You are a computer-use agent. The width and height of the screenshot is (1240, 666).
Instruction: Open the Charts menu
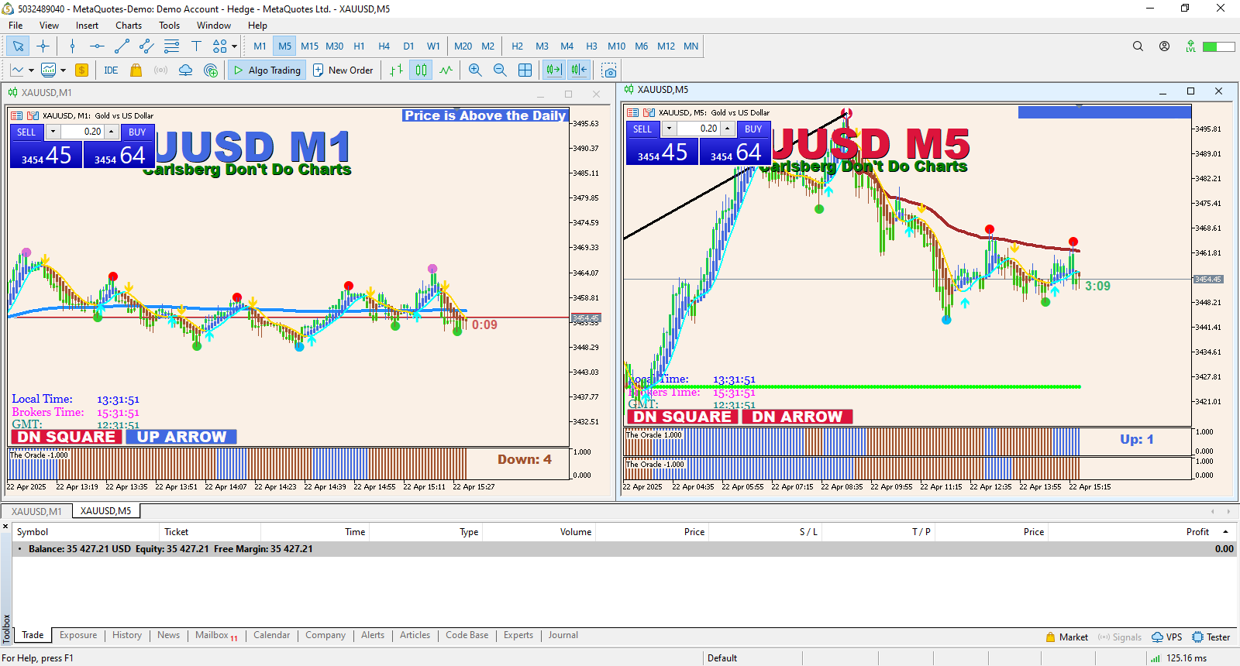tap(129, 26)
